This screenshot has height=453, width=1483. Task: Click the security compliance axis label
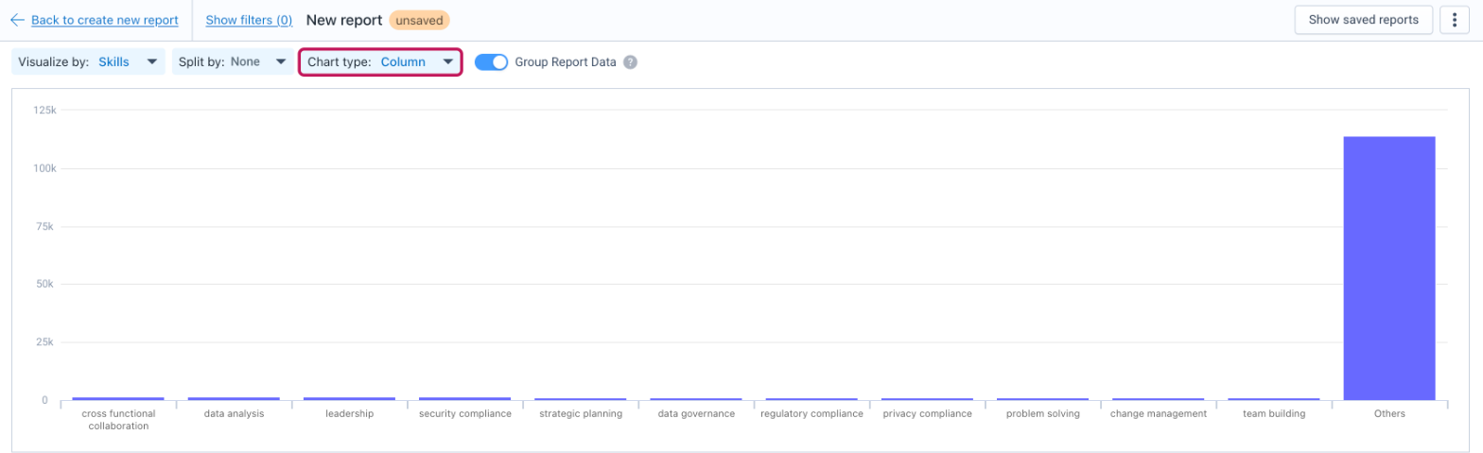click(x=464, y=413)
